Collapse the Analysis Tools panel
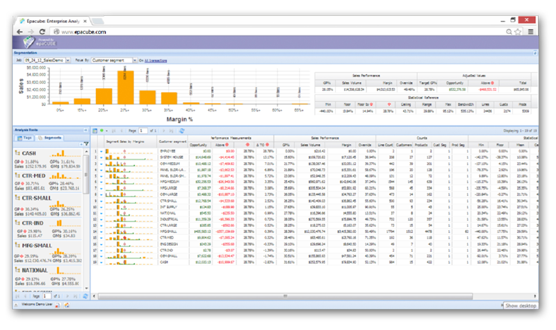Screen dimensions: 556x330 85,130
